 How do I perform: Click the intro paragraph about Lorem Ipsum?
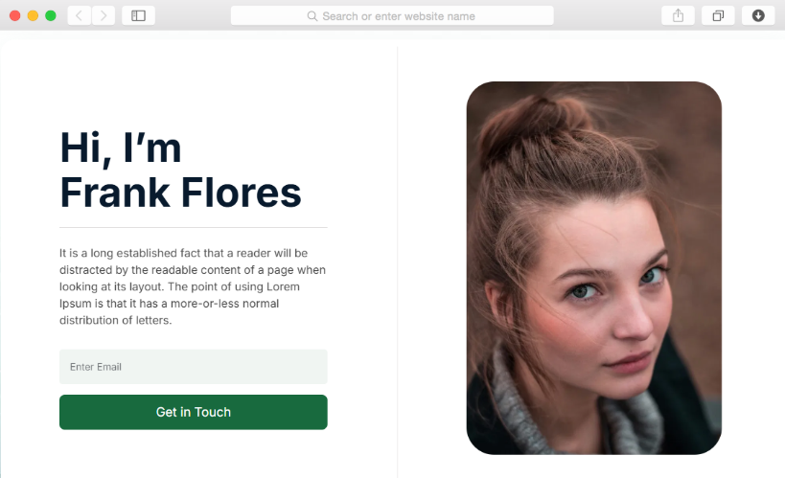(x=193, y=286)
